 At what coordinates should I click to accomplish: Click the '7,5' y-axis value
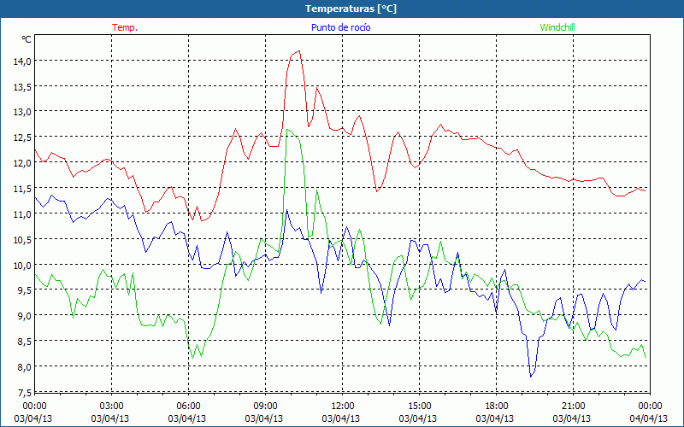[25, 393]
